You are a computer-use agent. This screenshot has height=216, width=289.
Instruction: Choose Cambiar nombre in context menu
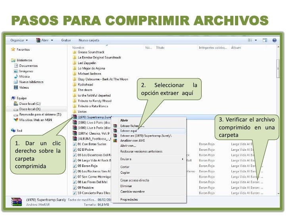132,191
